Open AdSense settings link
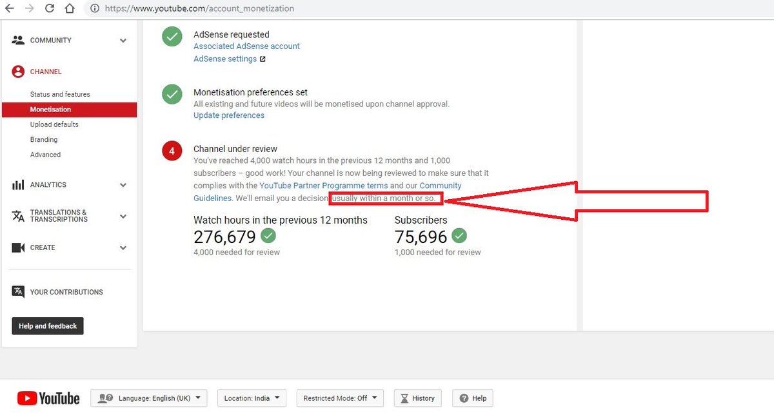774x417 pixels. (225, 59)
